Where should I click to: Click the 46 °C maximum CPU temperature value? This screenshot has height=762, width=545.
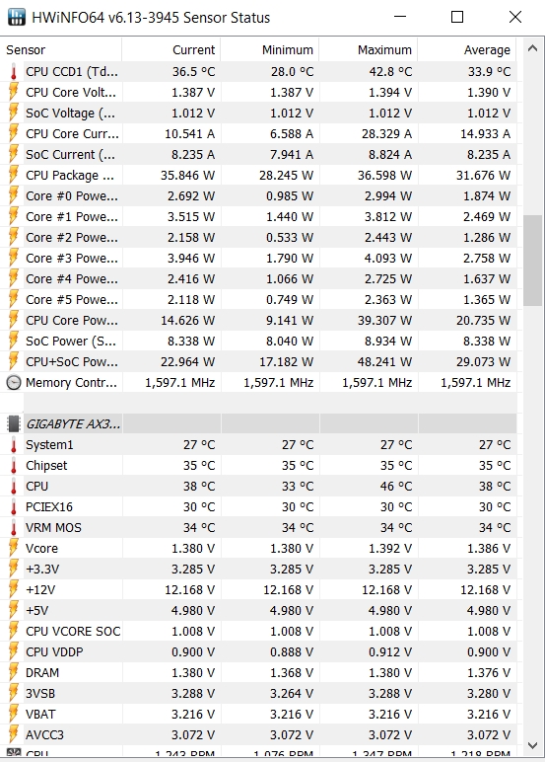(396, 487)
